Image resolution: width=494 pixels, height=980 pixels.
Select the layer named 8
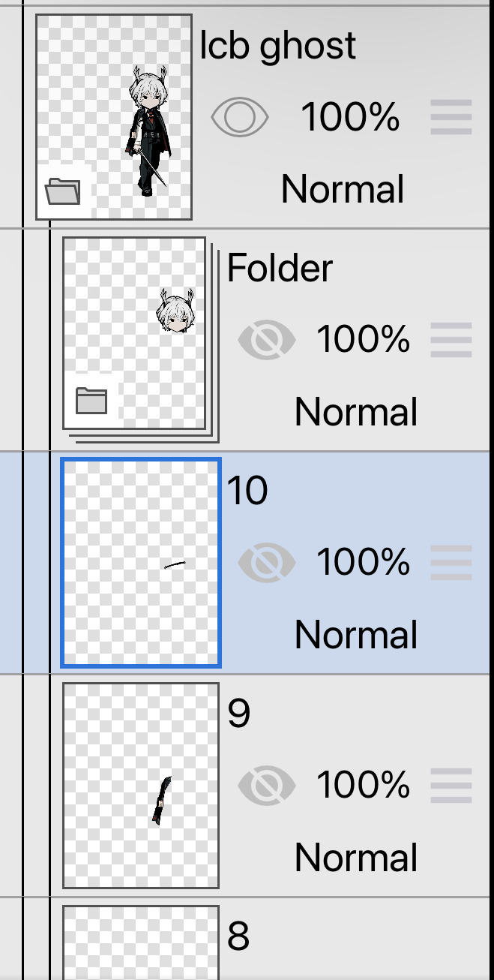(238, 936)
